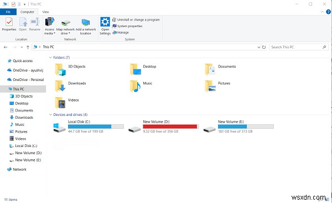The width and height of the screenshot is (332, 203).
Task: Click the Search This PC field
Action: tap(299, 47)
